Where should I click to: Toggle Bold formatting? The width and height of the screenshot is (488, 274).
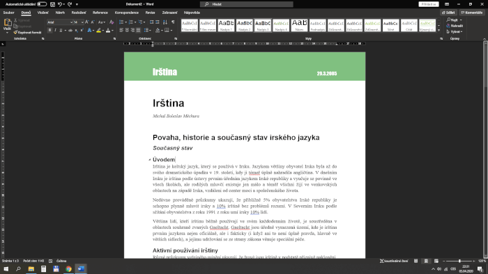pyautogui.click(x=49, y=31)
